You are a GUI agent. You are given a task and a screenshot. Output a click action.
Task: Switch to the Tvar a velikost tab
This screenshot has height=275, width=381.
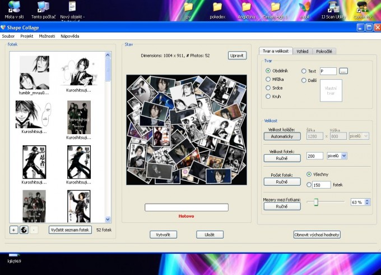pos(276,51)
